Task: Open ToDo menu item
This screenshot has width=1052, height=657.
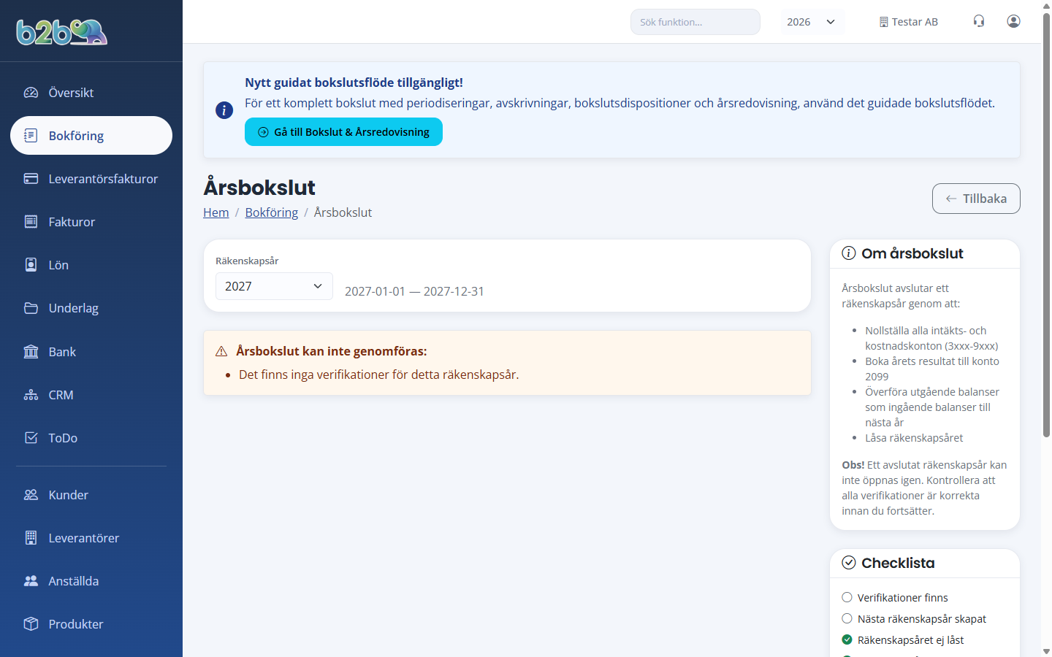Action: pyautogui.click(x=91, y=438)
